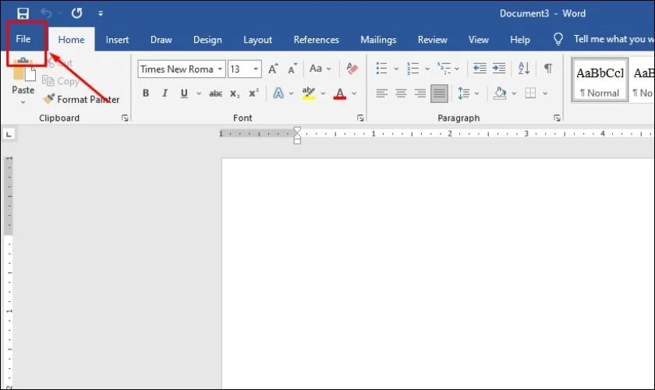Image resolution: width=655 pixels, height=390 pixels.
Task: Open font color dropdown arrow
Action: click(x=354, y=94)
